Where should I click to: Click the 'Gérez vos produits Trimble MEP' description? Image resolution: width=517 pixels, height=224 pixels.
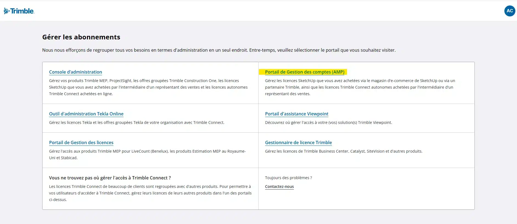click(148, 87)
